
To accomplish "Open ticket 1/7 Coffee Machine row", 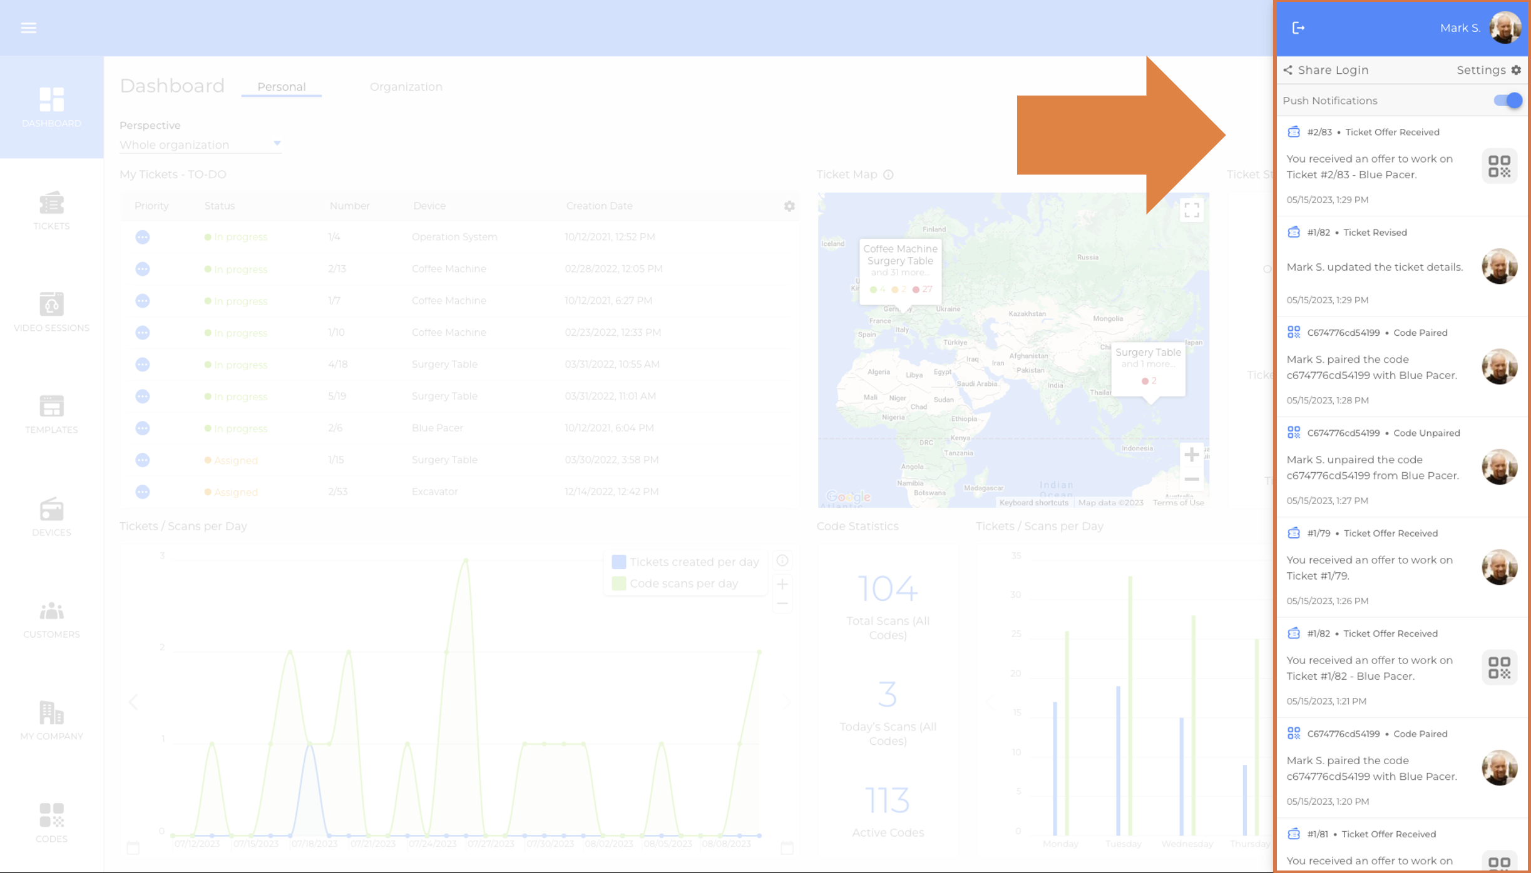I will tap(460, 301).
